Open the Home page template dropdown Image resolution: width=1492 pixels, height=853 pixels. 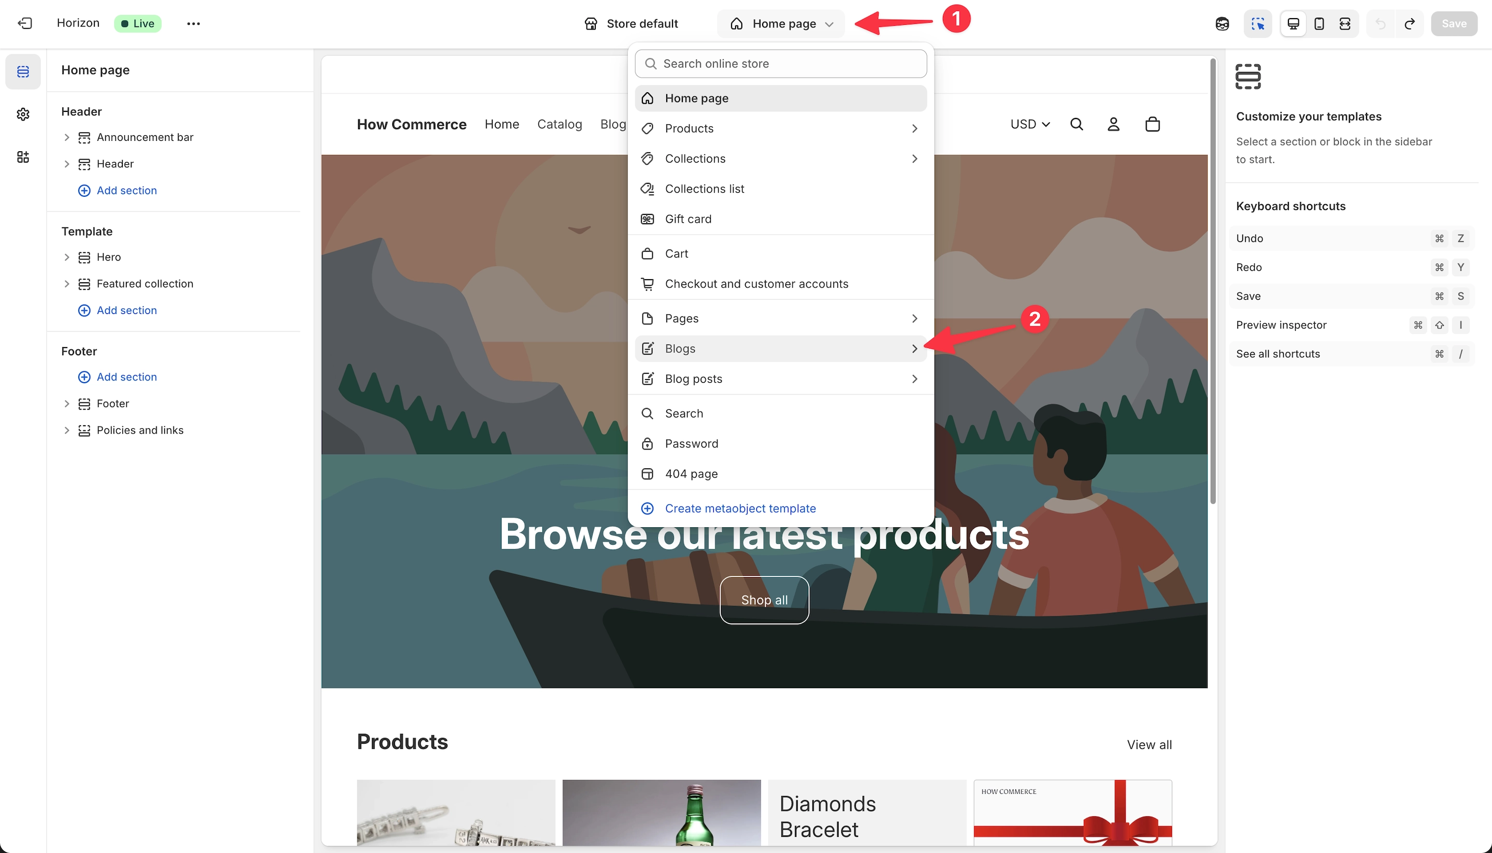pos(781,23)
